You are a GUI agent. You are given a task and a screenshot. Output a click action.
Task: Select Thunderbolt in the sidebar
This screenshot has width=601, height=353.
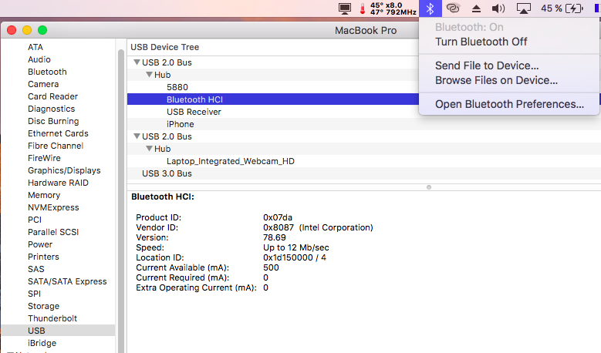point(52,318)
